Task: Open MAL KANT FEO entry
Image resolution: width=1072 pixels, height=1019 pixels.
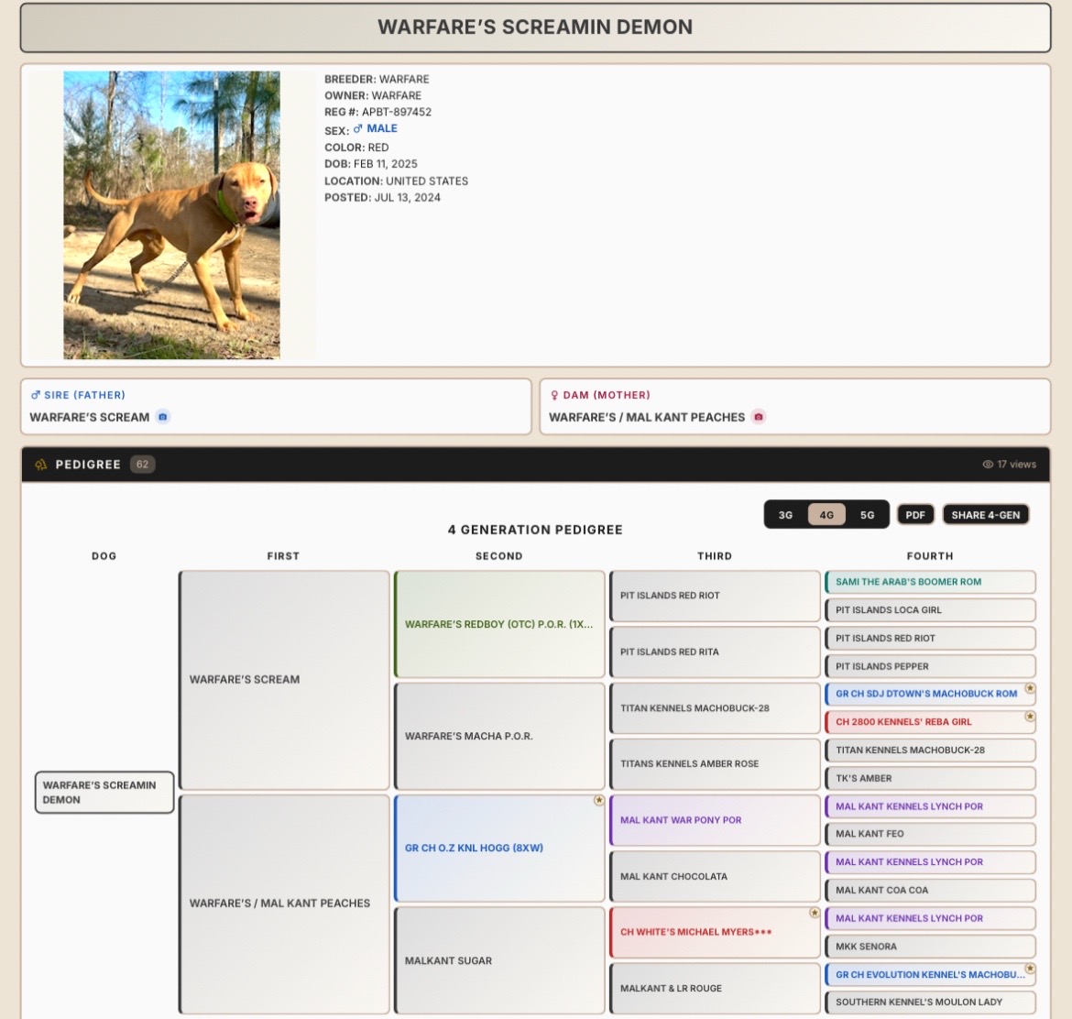Action: point(930,834)
